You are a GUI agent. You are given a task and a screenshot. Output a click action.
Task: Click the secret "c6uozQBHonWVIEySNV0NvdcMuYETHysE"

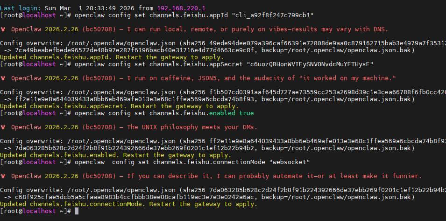pos(310,64)
